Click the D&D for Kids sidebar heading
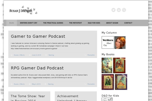152x101 pixels. [110, 96]
